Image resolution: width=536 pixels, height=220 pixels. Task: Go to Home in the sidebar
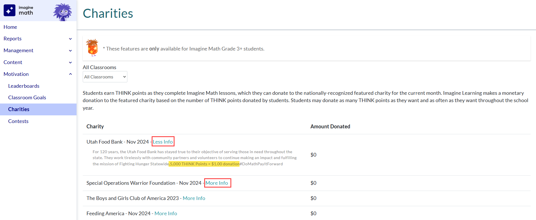pyautogui.click(x=10, y=27)
